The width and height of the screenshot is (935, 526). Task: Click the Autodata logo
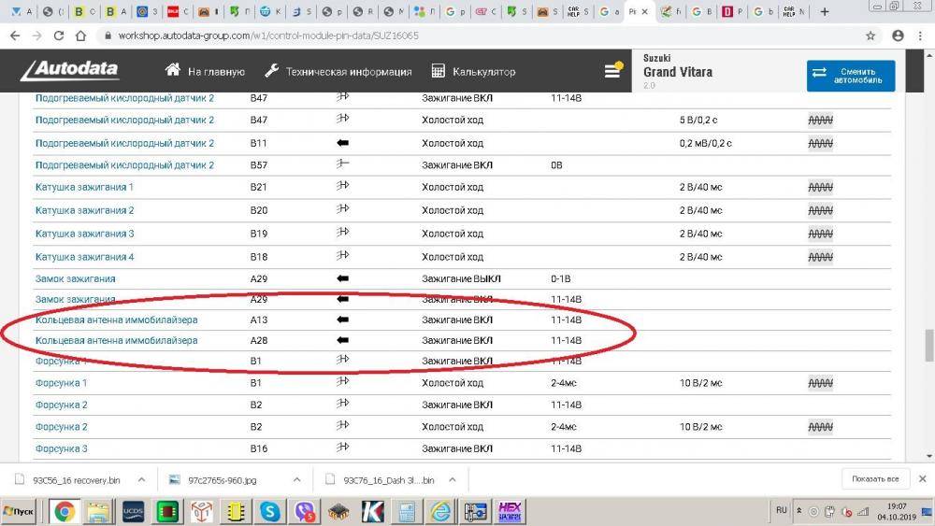(70, 71)
